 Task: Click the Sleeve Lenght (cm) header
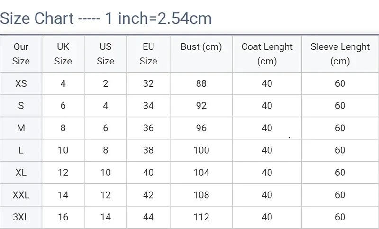click(x=340, y=54)
